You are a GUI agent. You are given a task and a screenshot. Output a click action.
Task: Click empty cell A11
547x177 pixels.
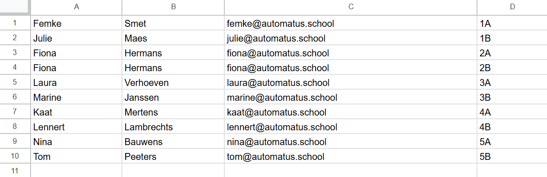pos(76,171)
